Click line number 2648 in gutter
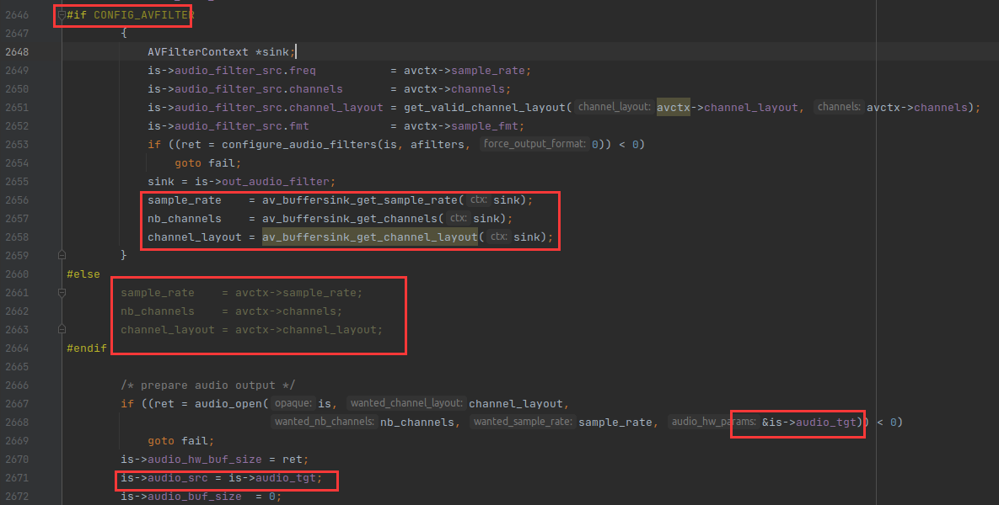Viewport: 999px width, 505px height. (x=17, y=52)
